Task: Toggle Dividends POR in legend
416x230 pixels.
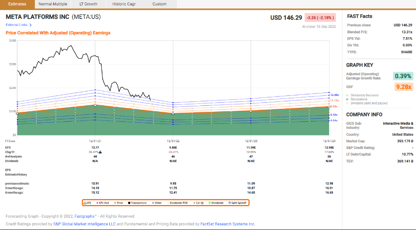Action: click(177, 203)
